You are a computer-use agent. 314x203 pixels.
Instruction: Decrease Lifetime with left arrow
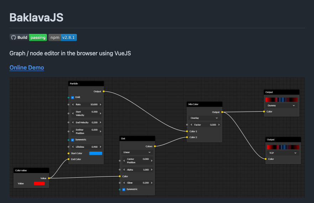coord(73,147)
